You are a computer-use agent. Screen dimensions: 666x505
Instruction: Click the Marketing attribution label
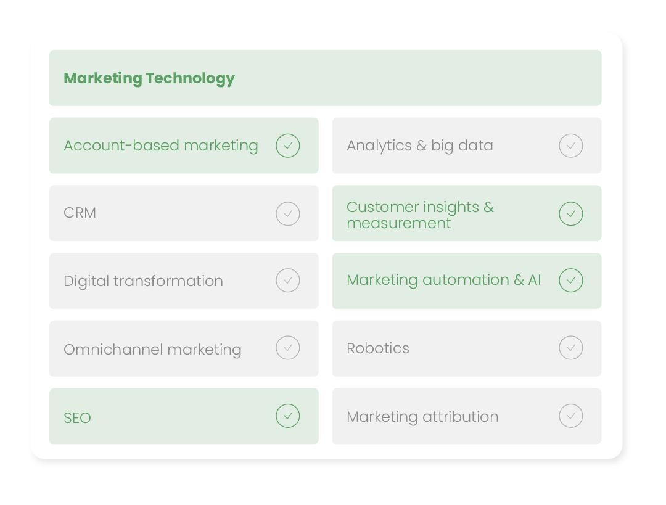pos(422,417)
